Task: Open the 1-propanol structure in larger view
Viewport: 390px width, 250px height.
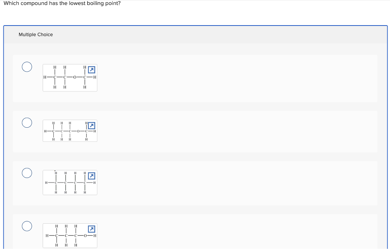Action: (x=91, y=229)
